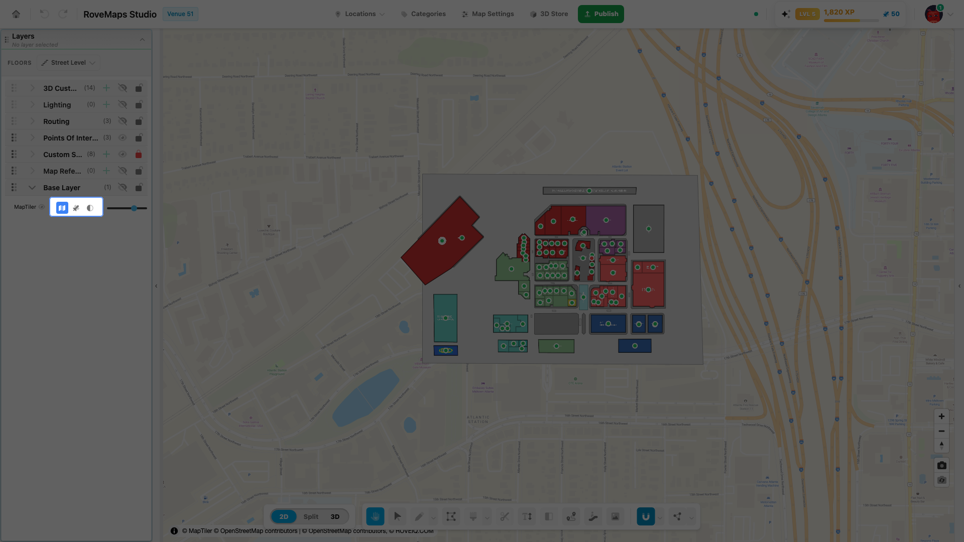Open pencil tool options dropdown arrow
Viewport: 964px width, 542px height.
click(x=433, y=517)
